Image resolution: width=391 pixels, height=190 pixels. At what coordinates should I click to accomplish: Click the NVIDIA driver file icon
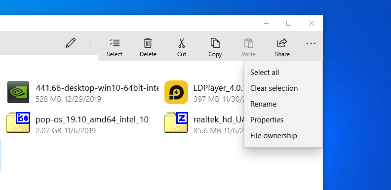tap(18, 92)
